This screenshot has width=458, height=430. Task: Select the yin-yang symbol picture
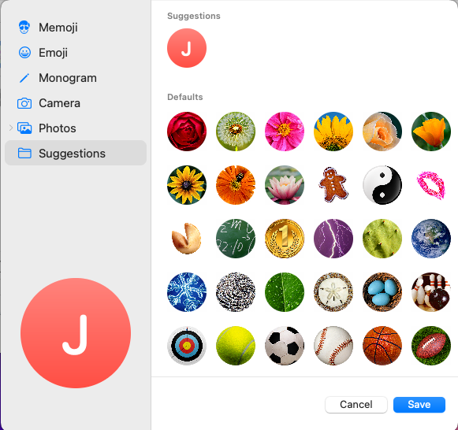click(382, 185)
